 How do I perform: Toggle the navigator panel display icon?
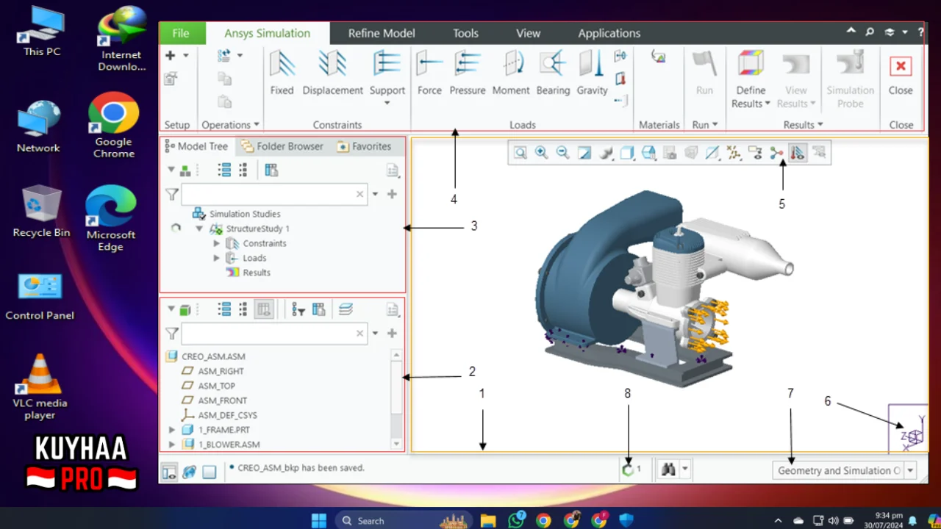pos(169,472)
